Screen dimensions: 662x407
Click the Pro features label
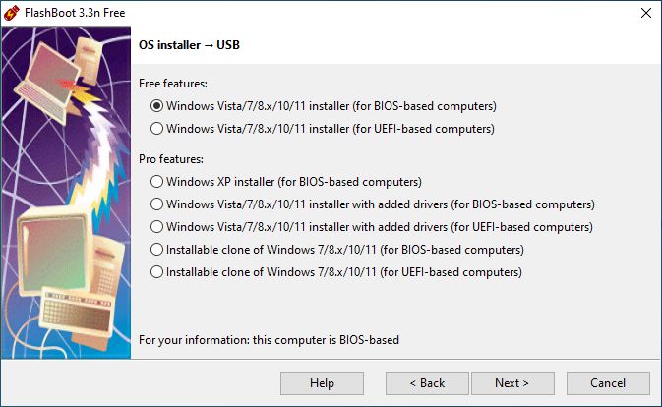(x=171, y=159)
